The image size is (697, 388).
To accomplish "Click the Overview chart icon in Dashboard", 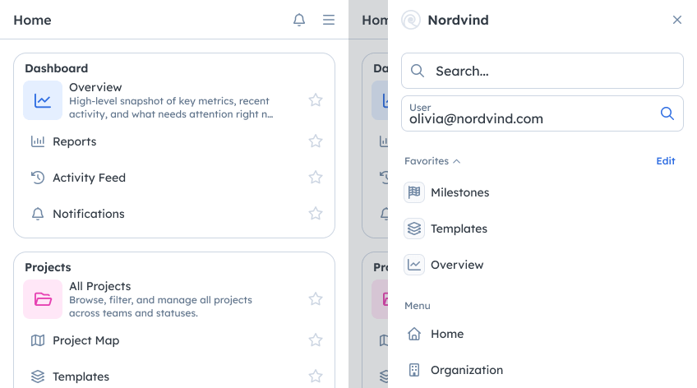I will click(x=43, y=100).
